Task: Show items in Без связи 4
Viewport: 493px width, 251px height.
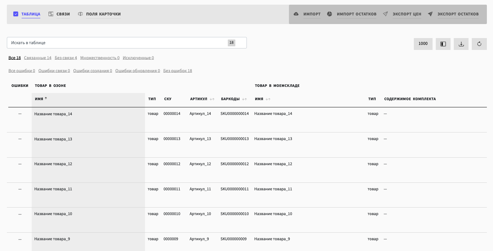Action: click(65, 58)
